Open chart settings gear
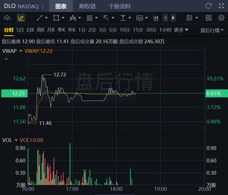This screenshot has height=195, width=228. (221, 18)
